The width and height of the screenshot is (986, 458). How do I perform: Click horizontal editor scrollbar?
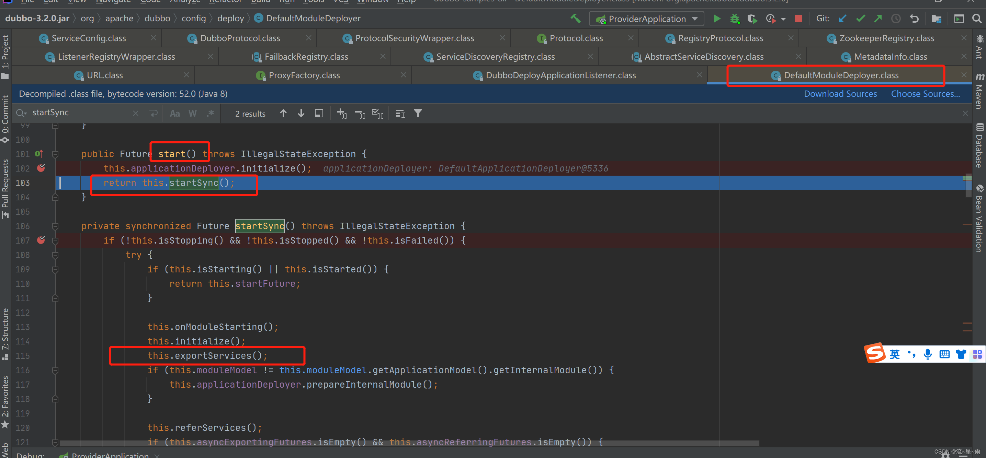[410, 443]
